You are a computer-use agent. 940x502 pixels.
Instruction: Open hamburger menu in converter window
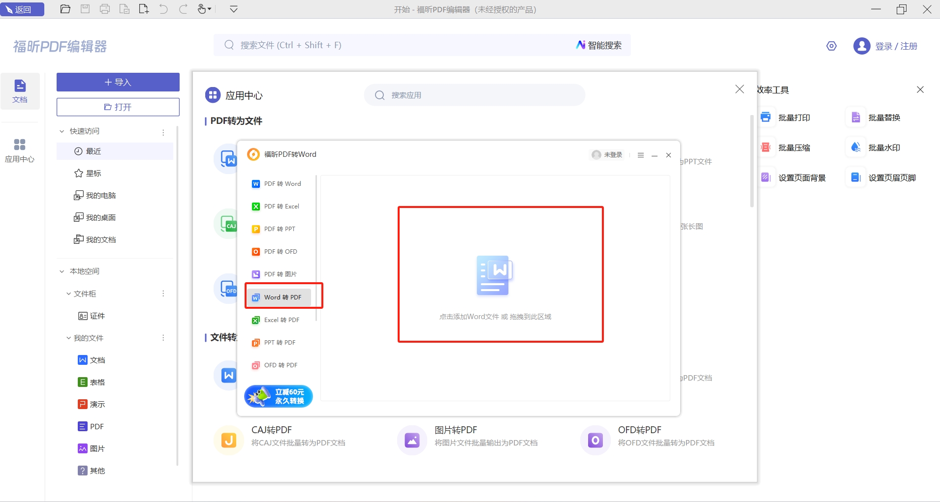(x=640, y=155)
